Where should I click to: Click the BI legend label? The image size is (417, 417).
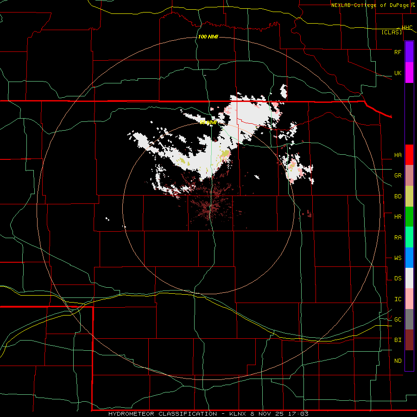click(x=398, y=340)
